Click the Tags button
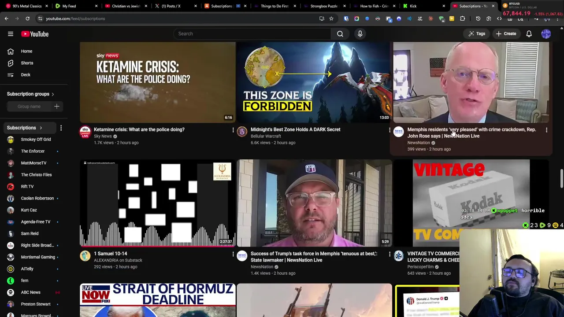564x317 pixels. (x=476, y=33)
